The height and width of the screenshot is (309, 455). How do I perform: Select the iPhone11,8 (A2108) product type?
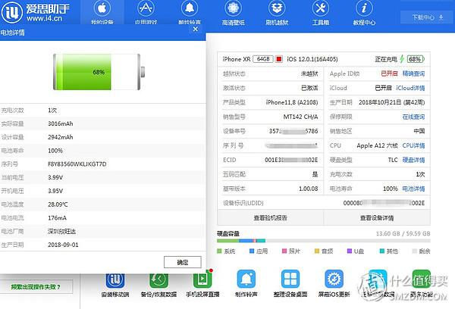tap(292, 102)
